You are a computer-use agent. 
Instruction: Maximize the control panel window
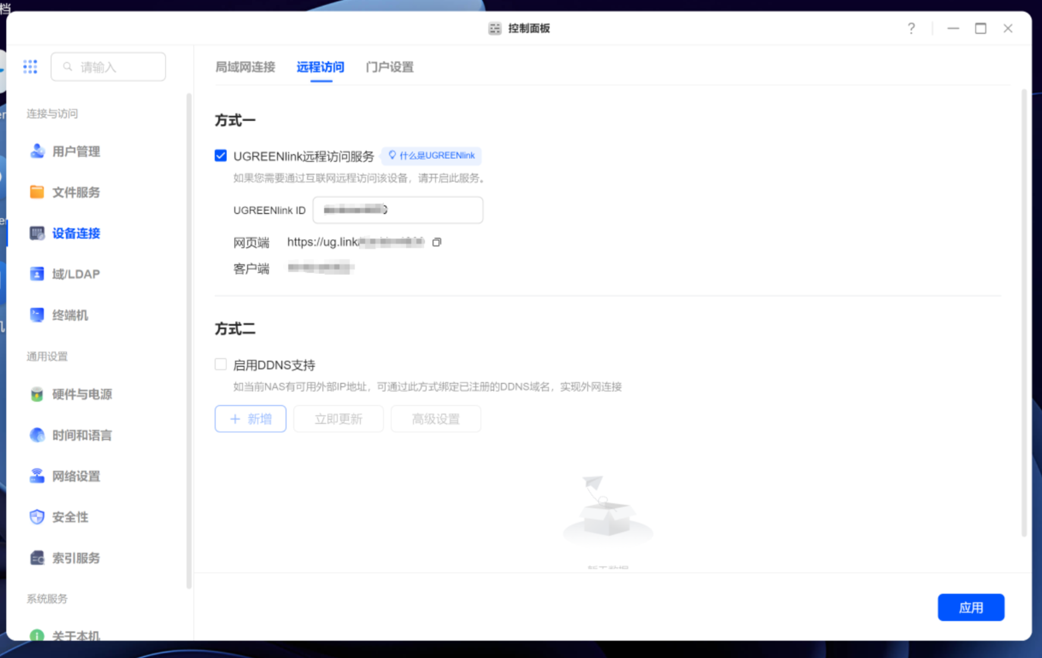point(981,29)
